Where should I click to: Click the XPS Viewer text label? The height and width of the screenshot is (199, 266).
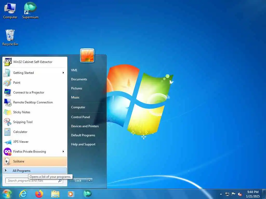tap(21, 142)
